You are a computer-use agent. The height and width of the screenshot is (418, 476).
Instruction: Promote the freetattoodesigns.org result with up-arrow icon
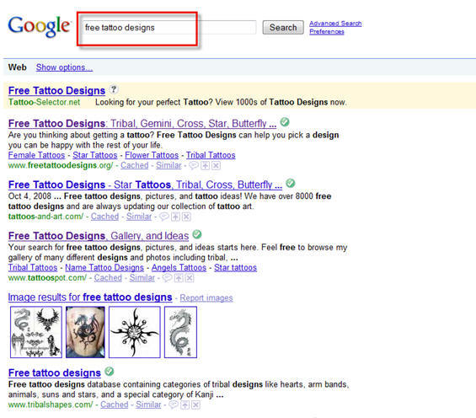(206, 165)
